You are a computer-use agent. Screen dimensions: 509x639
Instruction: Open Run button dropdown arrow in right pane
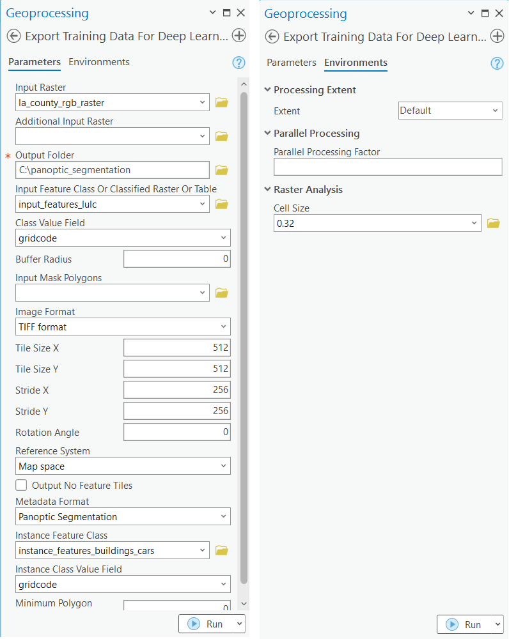(x=496, y=624)
